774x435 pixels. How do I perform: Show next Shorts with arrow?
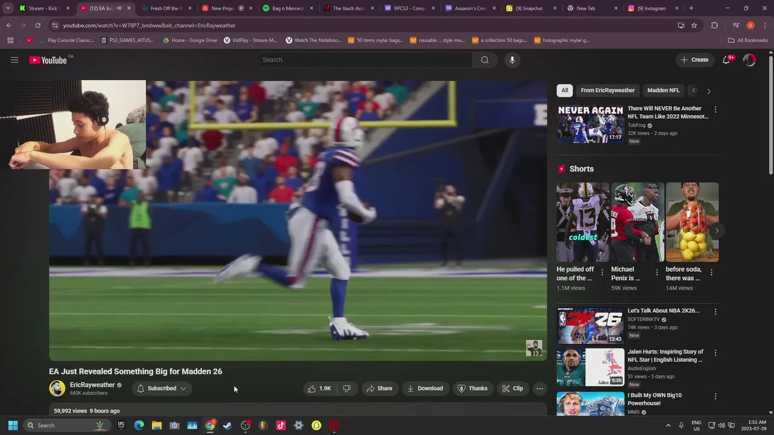coord(717,230)
